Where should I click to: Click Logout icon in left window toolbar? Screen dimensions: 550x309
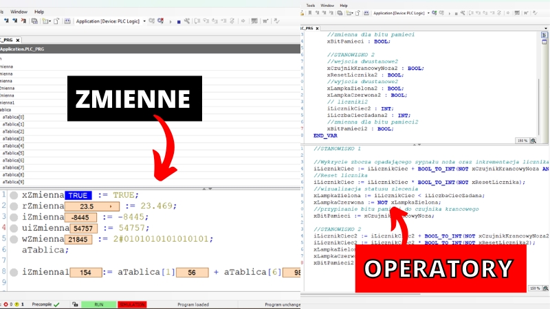coord(161,21)
